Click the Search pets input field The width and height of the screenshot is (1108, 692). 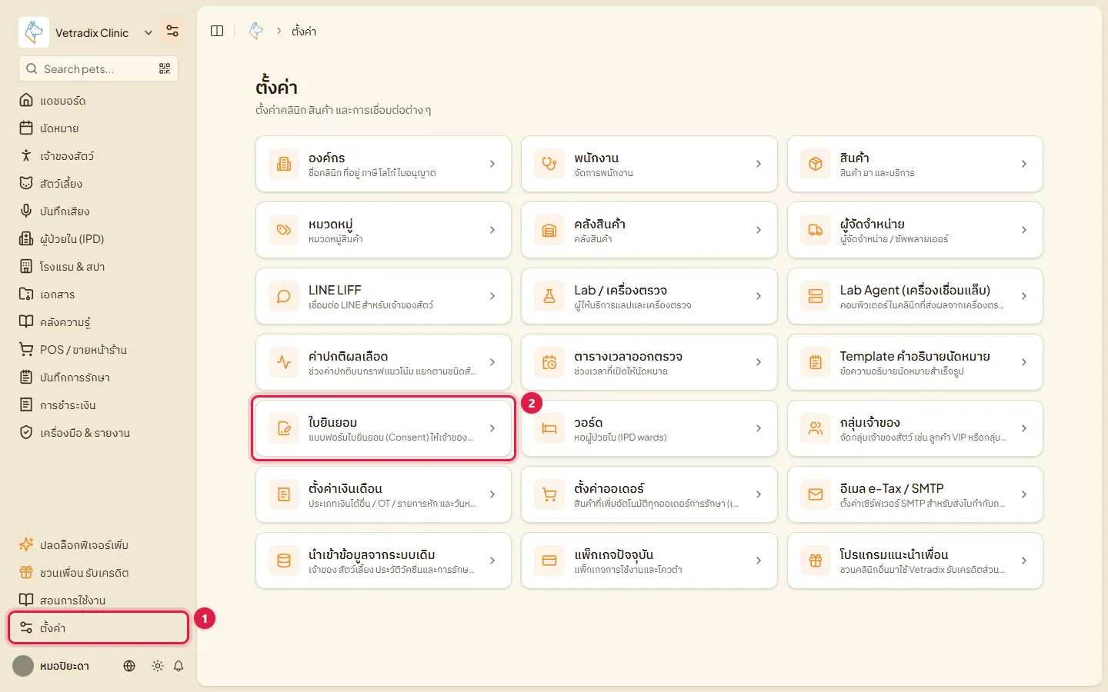[x=98, y=68]
